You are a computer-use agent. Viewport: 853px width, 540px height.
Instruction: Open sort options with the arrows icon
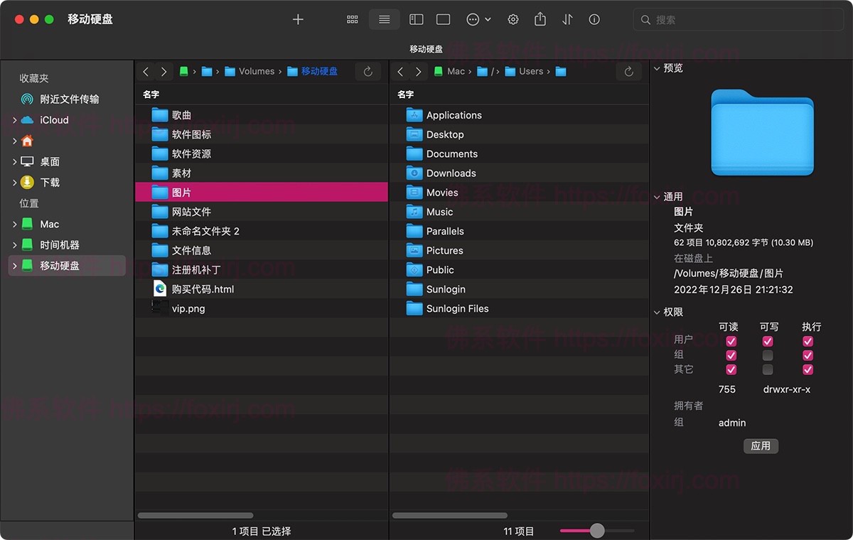(567, 19)
